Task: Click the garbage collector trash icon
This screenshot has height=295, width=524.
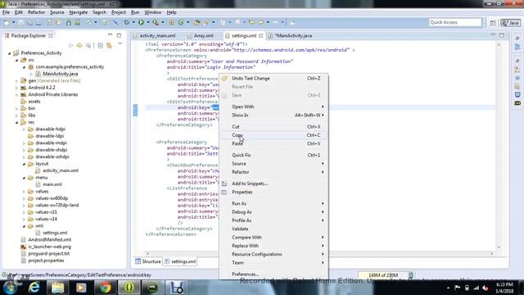Action: 411,275
